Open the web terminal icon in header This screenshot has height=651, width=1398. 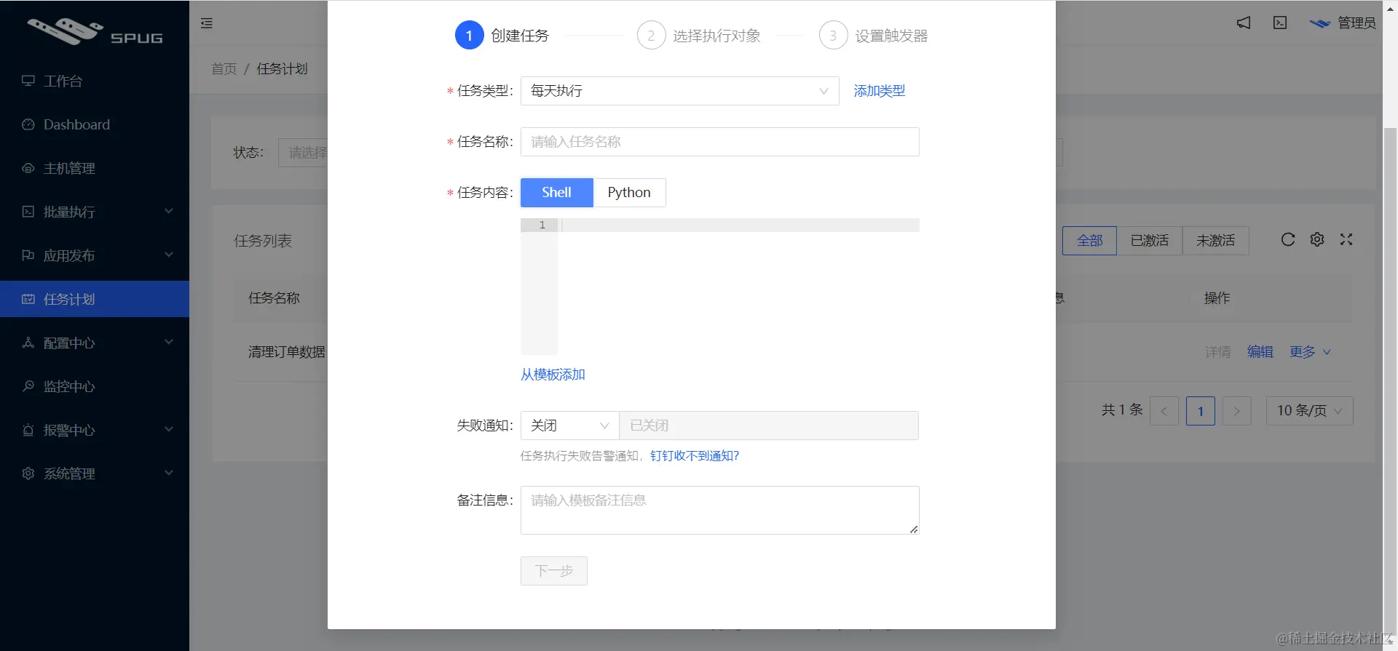point(1280,23)
